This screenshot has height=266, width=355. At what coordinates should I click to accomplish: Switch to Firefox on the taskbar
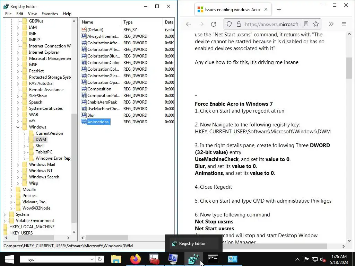[x=136, y=259]
